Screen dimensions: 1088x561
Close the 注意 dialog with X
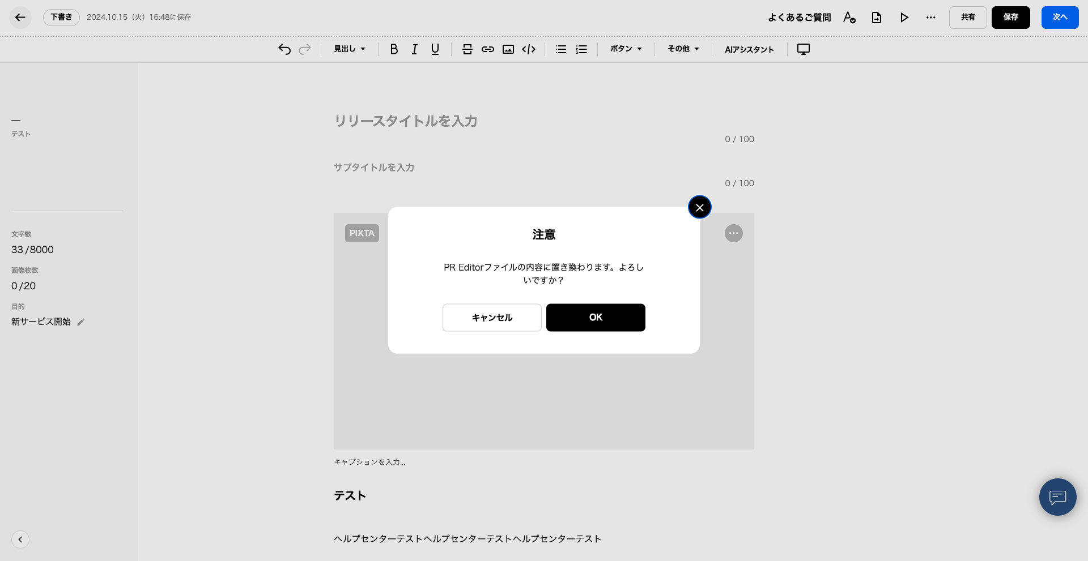pyautogui.click(x=700, y=207)
